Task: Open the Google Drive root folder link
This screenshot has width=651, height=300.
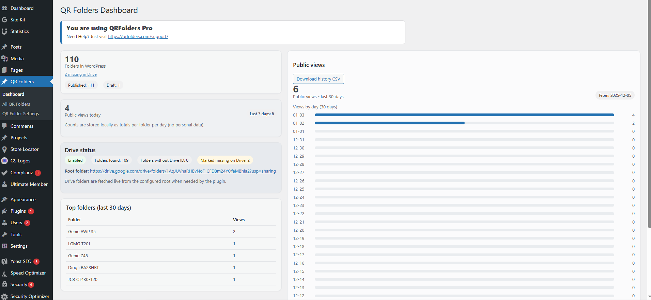Action: tap(183, 171)
